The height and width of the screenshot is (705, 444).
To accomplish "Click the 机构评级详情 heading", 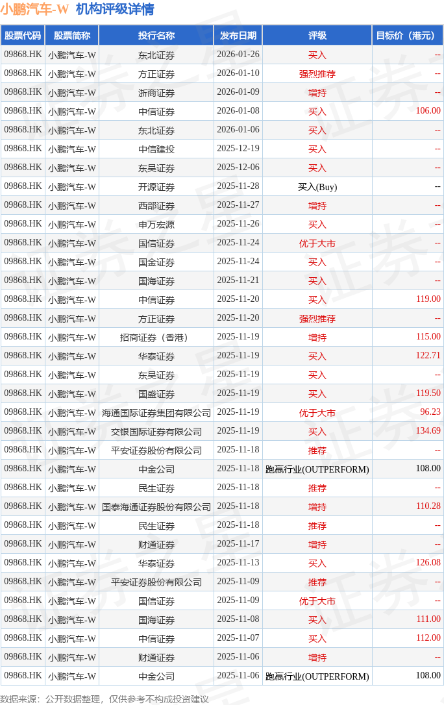I will 115,9.
